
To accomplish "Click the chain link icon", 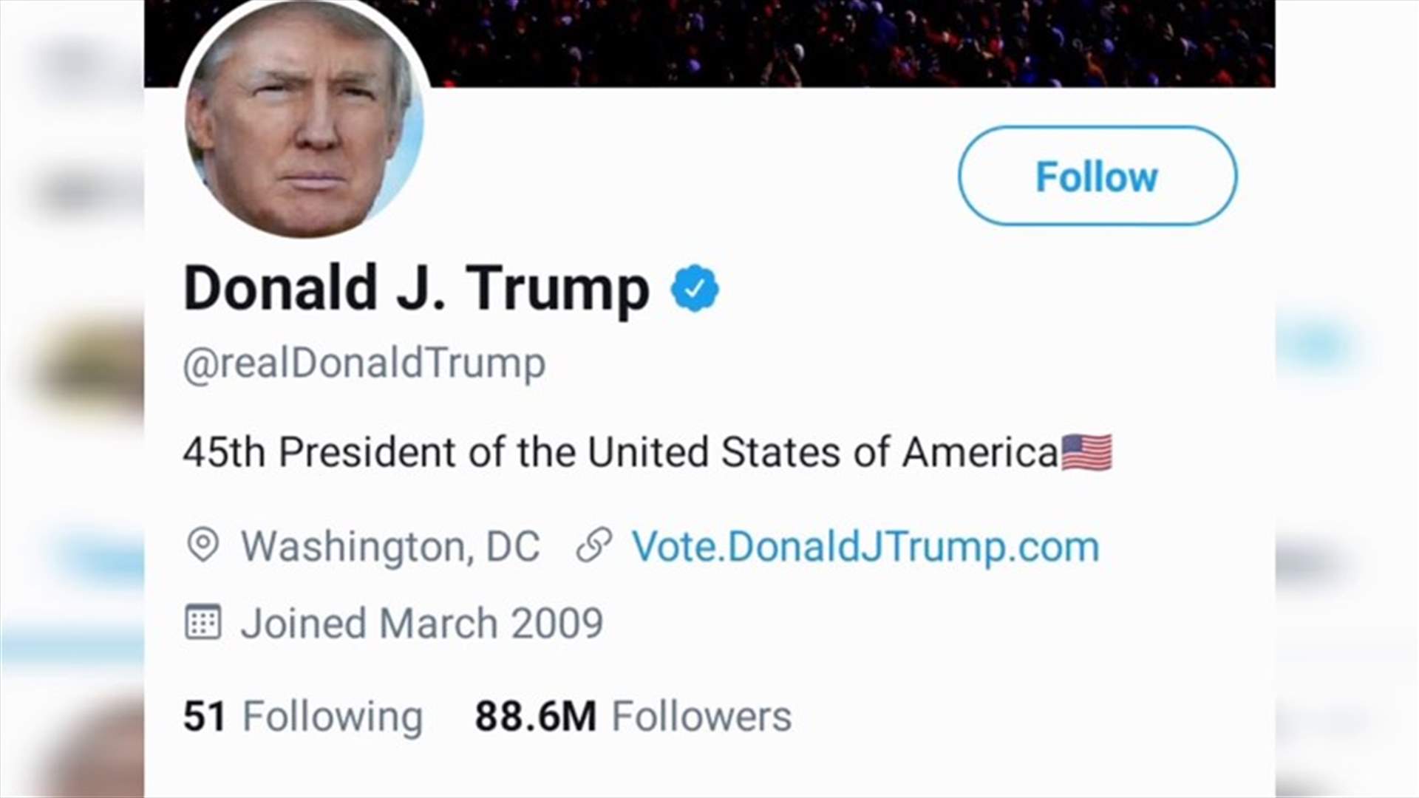I will [594, 545].
